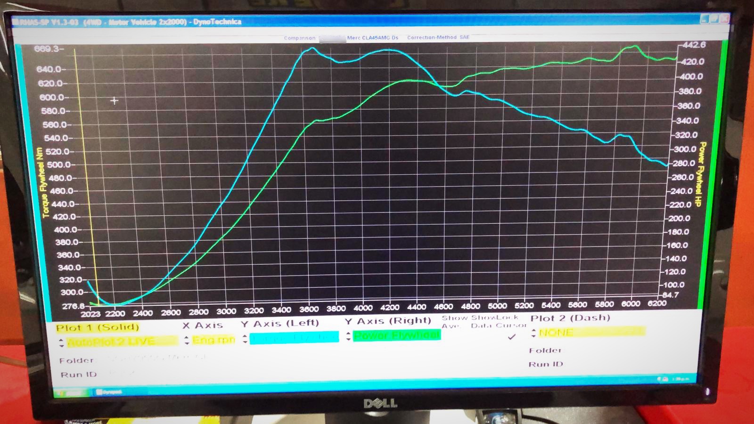Select the NONE field for Plot 2

coord(591,333)
